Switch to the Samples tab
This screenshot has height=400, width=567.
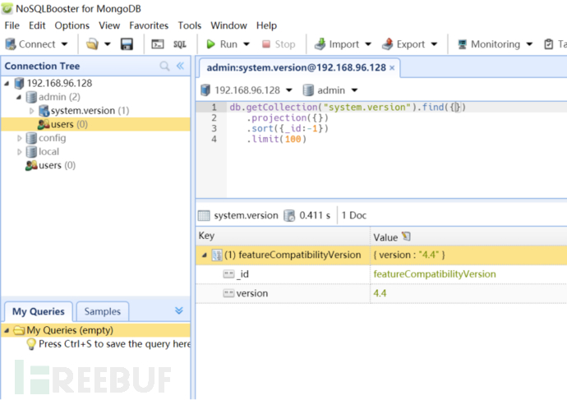tap(103, 311)
